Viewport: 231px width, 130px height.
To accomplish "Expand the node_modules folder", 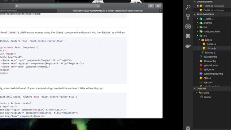I will [197, 31].
